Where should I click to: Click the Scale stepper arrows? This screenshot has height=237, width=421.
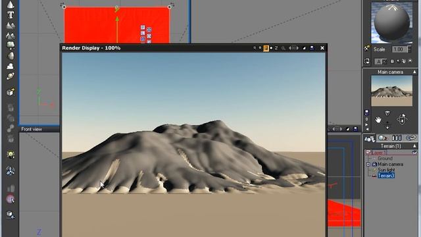(x=409, y=49)
